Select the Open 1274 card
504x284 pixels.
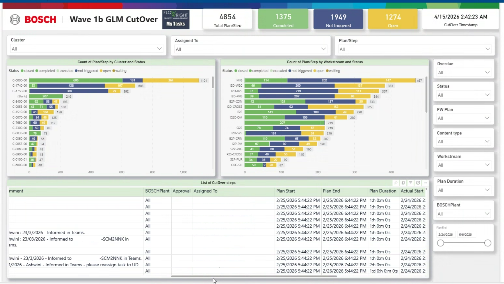coord(393,19)
